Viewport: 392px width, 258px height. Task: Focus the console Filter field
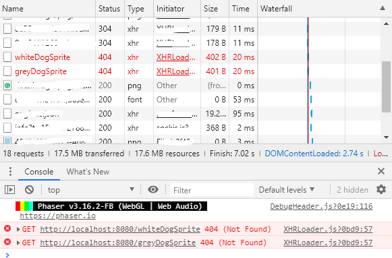coord(212,190)
